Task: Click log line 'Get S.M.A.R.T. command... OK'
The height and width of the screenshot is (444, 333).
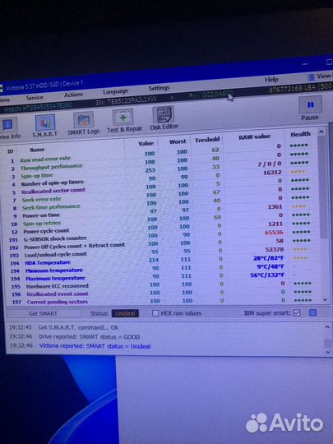Action: point(78,327)
